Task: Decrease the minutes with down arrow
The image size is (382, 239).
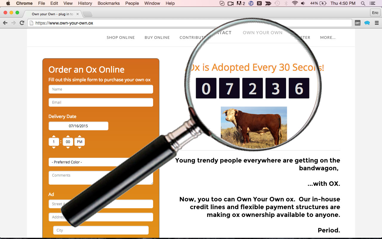Action: (68, 147)
